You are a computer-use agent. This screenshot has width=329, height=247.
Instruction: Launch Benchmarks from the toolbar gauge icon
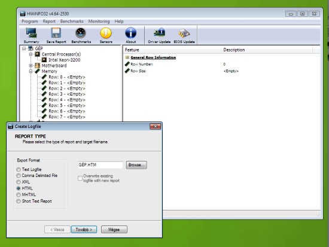click(x=81, y=33)
